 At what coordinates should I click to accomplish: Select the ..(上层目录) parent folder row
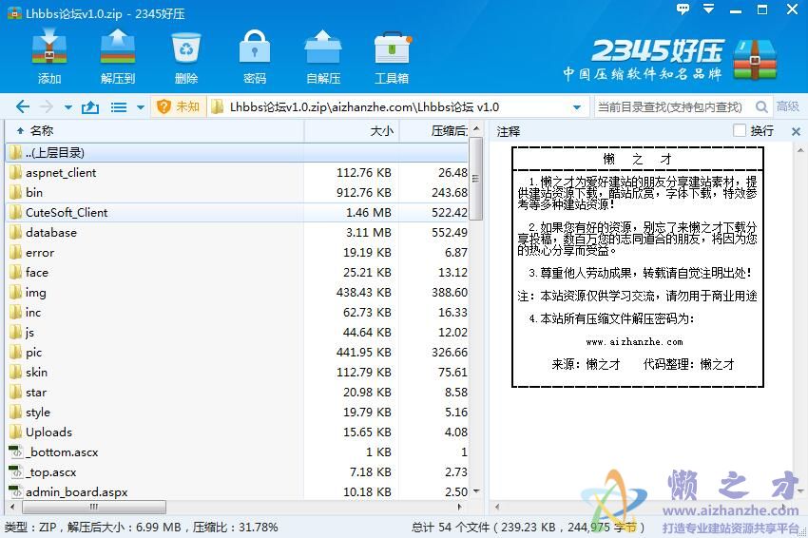(237, 152)
